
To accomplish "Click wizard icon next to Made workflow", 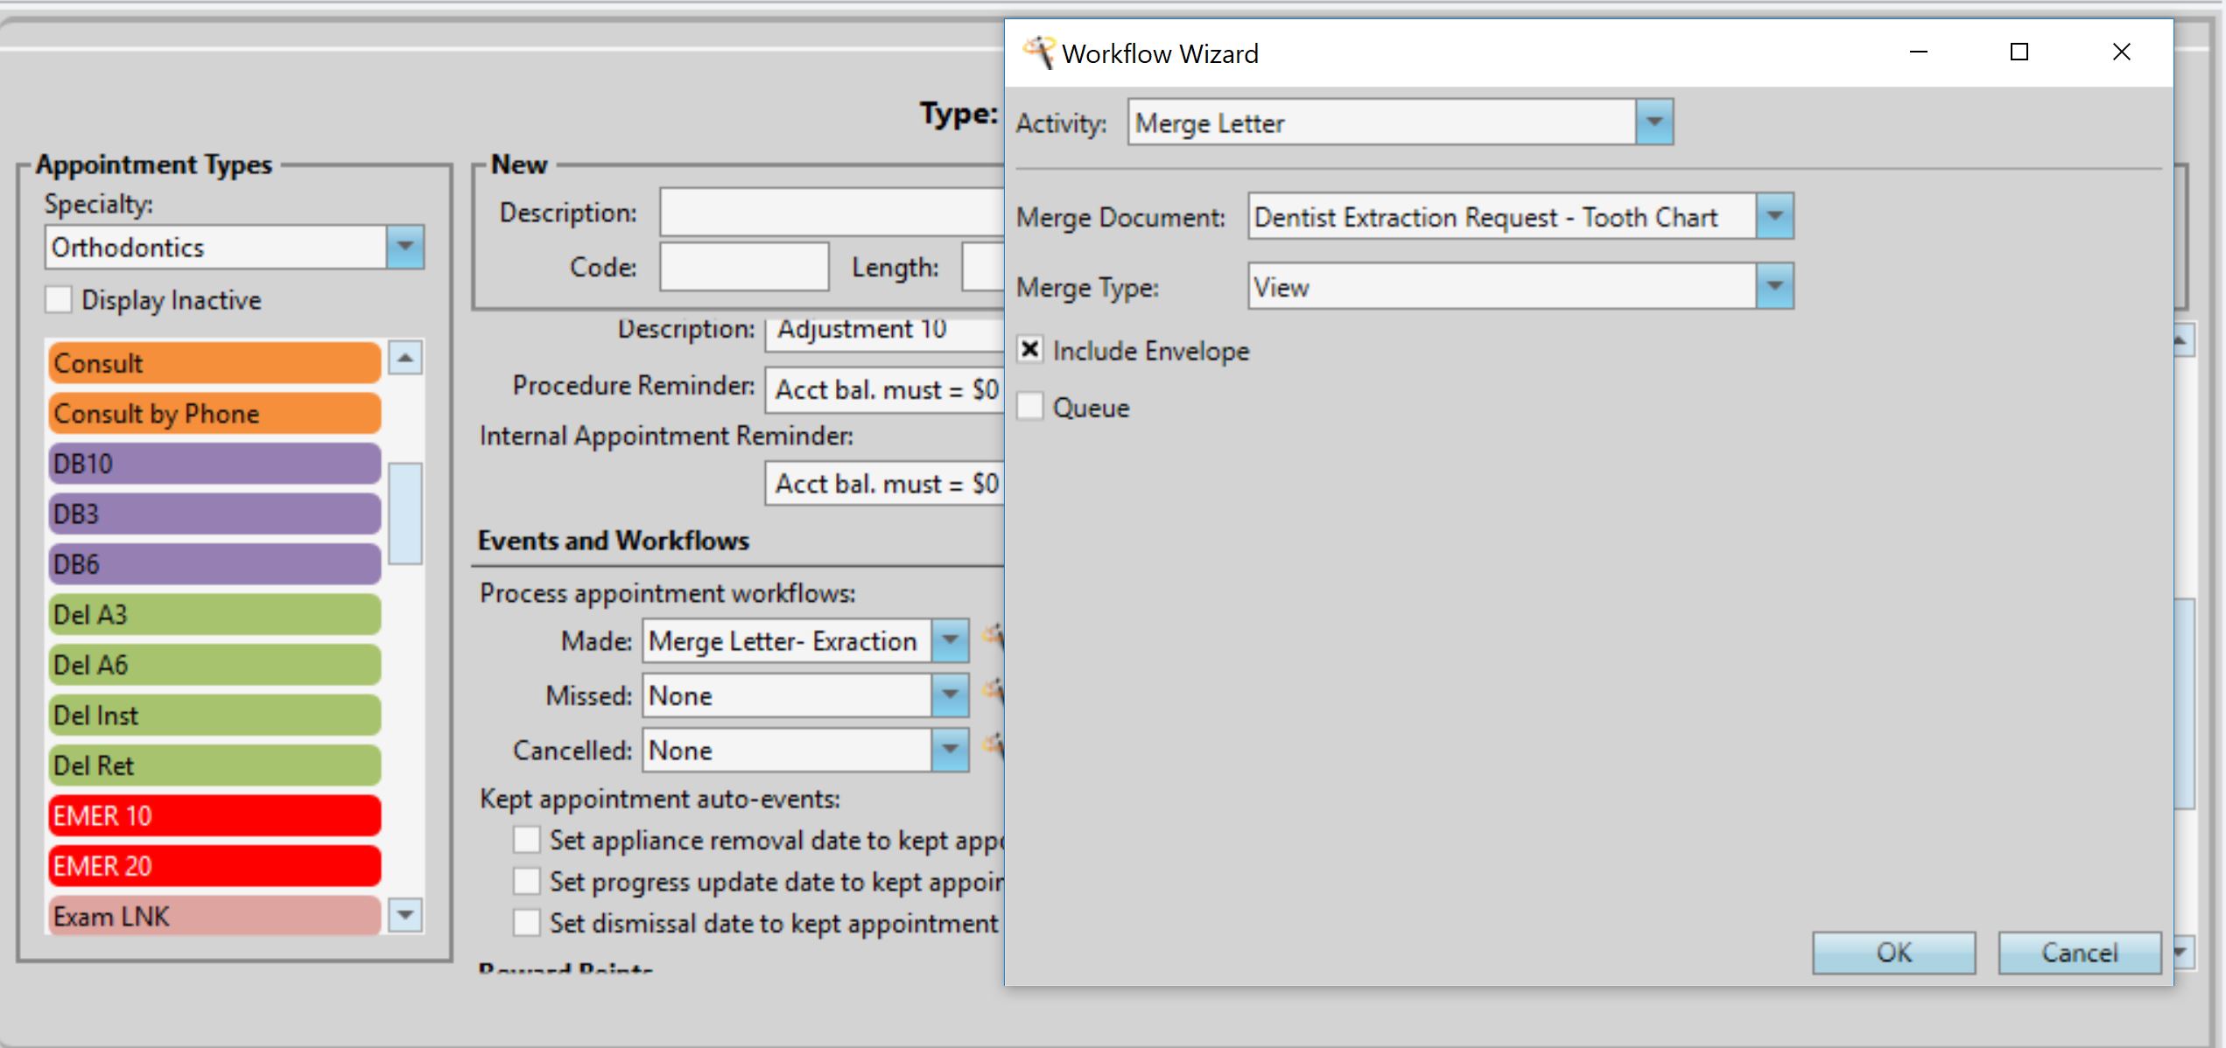I will (993, 636).
